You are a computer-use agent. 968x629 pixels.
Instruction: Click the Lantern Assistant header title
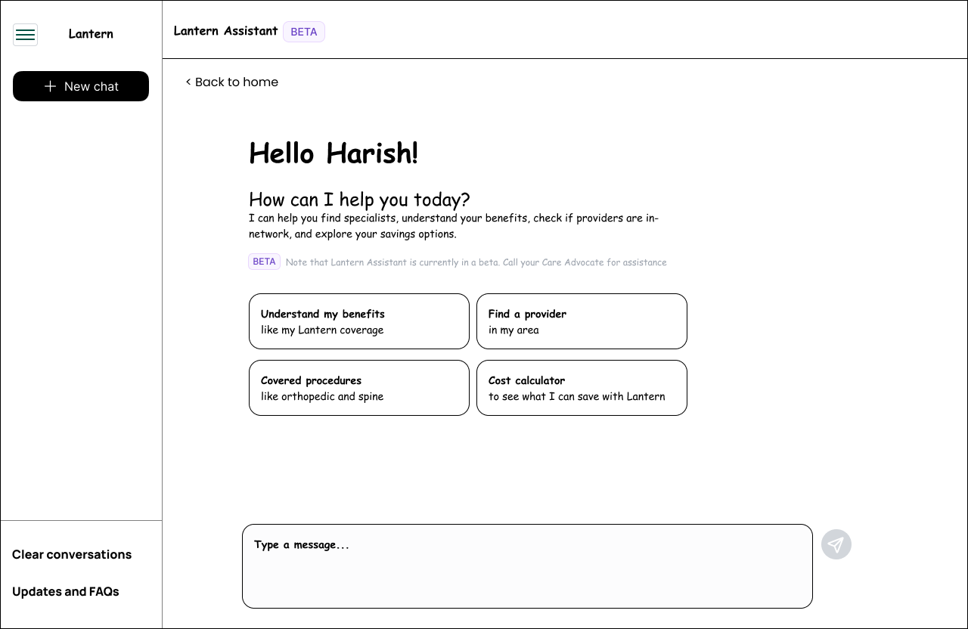click(x=225, y=31)
